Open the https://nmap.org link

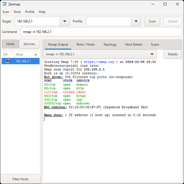[x=99, y=62]
